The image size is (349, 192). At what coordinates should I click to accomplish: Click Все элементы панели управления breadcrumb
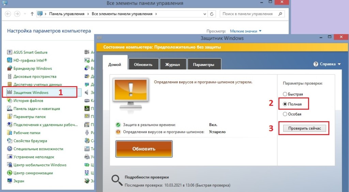coord(122,14)
